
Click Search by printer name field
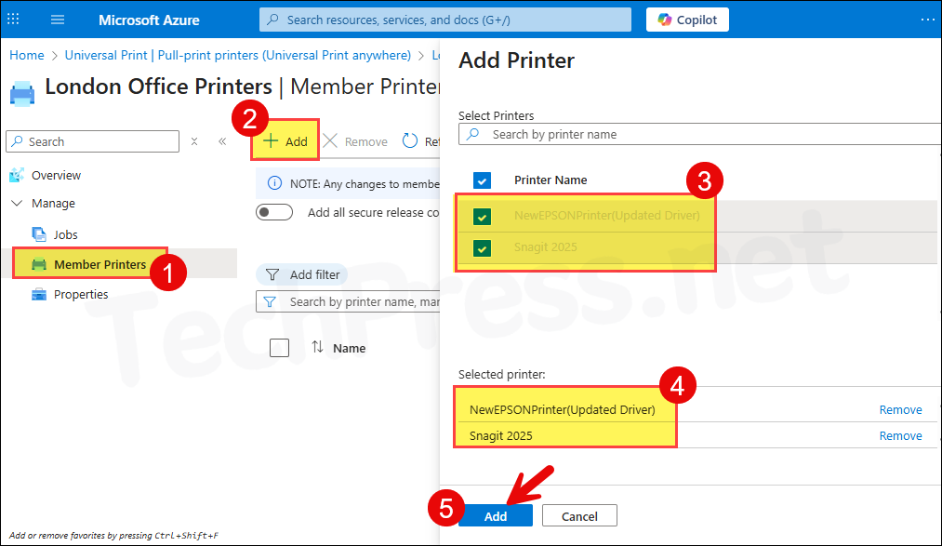700,135
